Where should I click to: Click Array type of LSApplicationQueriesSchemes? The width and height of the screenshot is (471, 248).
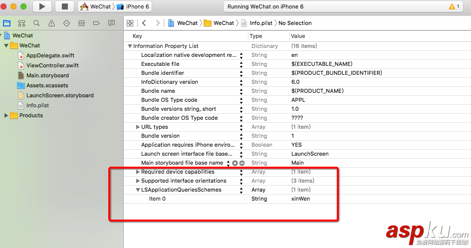click(x=258, y=190)
